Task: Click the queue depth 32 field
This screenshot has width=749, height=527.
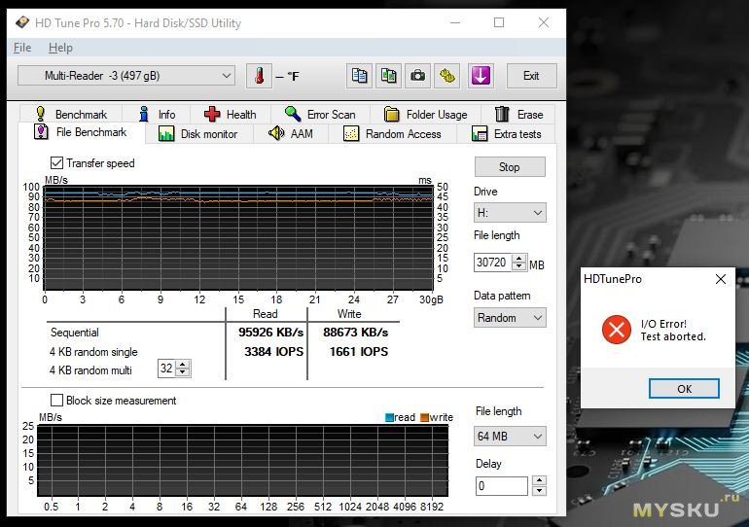Action: [166, 369]
